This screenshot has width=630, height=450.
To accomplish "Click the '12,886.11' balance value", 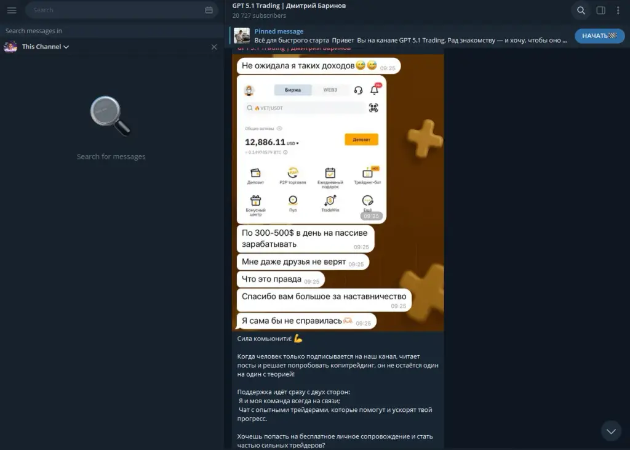I will pos(265,142).
